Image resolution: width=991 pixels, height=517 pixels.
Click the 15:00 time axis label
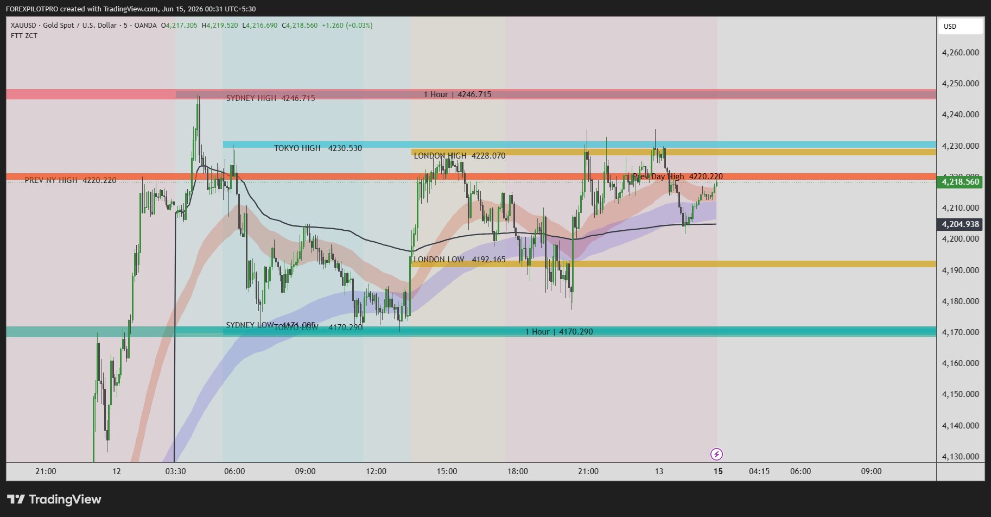pyautogui.click(x=447, y=471)
